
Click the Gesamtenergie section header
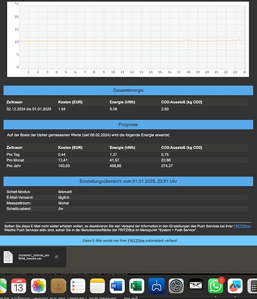coord(128,90)
